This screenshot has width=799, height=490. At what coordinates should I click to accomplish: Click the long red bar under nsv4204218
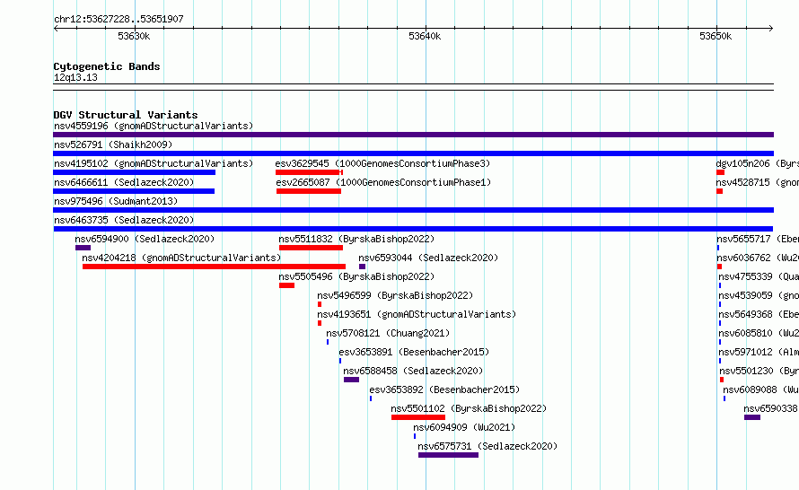click(x=214, y=267)
